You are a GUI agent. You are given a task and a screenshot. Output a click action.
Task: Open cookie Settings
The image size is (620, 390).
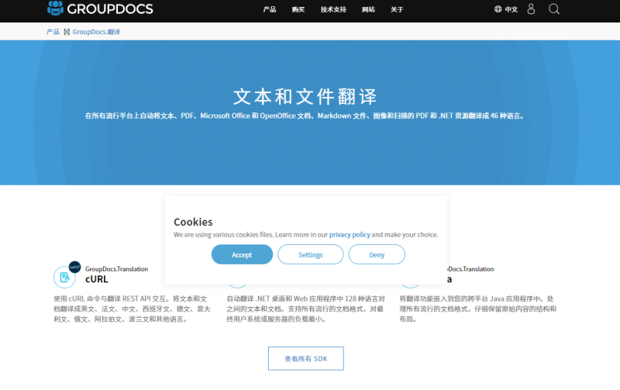(x=310, y=254)
